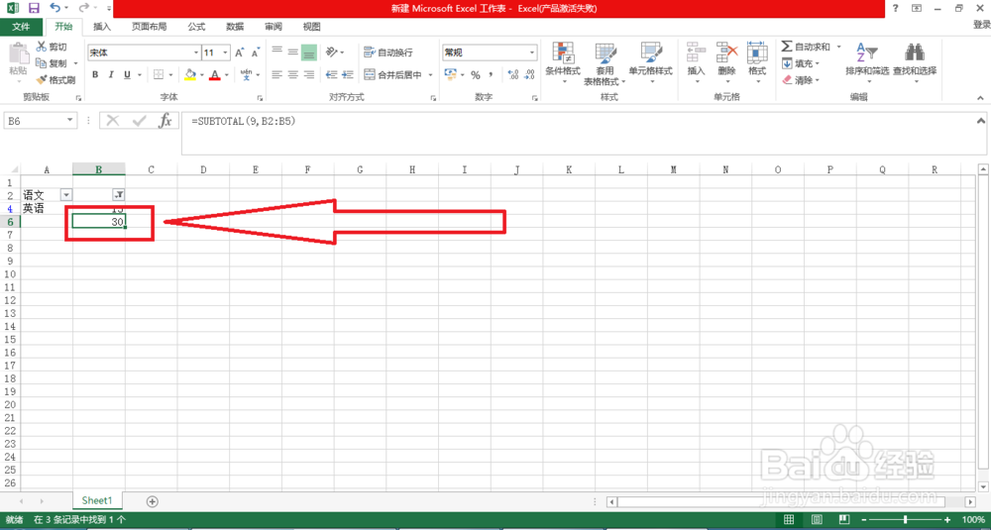This screenshot has width=991, height=530.
Task: Toggle top vertical alignment
Action: (x=276, y=52)
